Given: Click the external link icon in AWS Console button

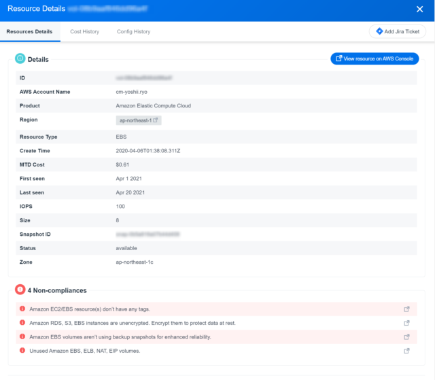Looking at the screenshot, I should 338,58.
